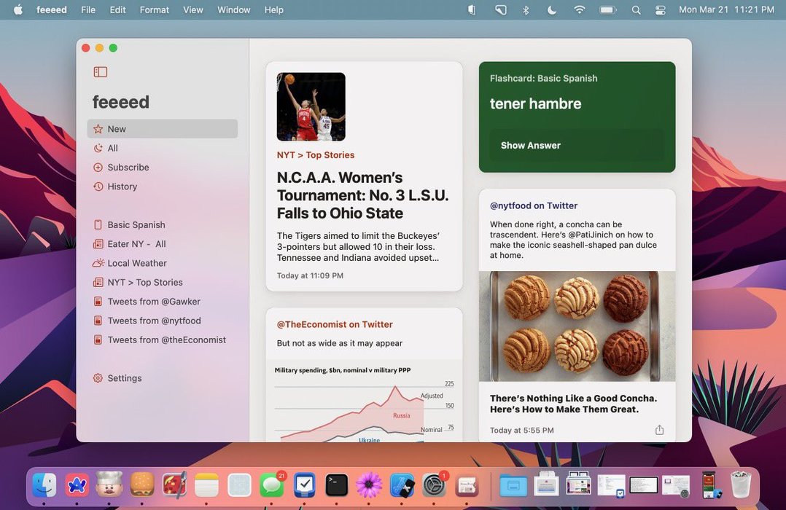The height and width of the screenshot is (510, 786).
Task: Select NYT > Top Stories in sidebar
Action: 144,283
